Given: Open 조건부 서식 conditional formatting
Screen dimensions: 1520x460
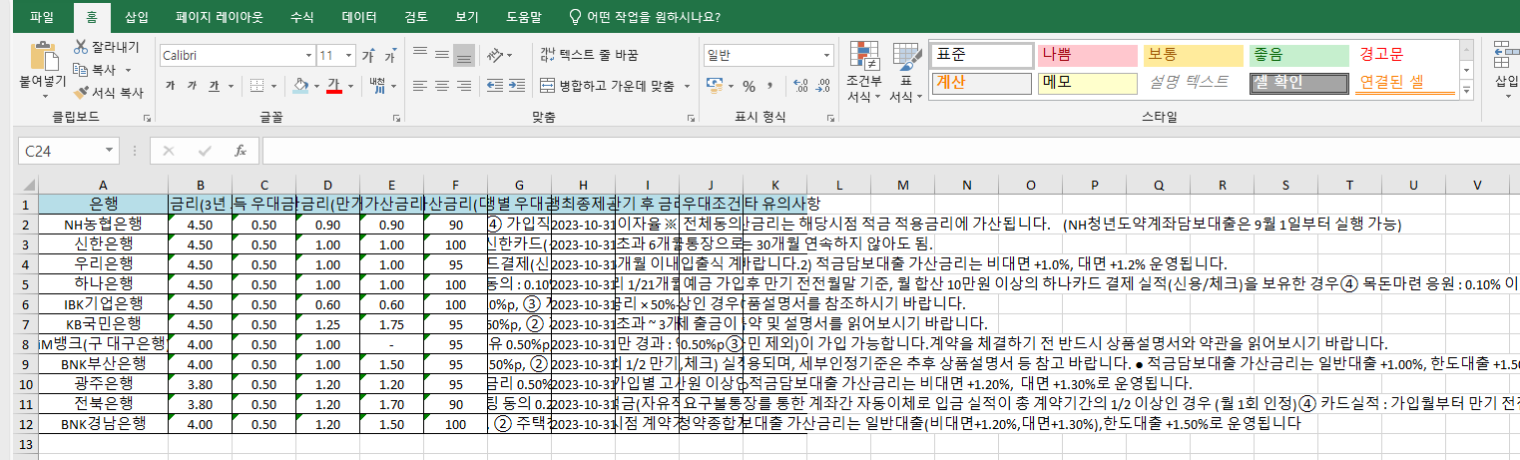Looking at the screenshot, I should click(x=863, y=73).
